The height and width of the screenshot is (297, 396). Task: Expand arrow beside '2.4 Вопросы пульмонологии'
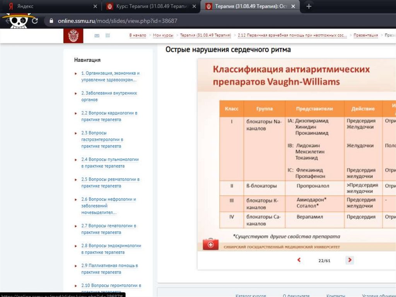76,160
